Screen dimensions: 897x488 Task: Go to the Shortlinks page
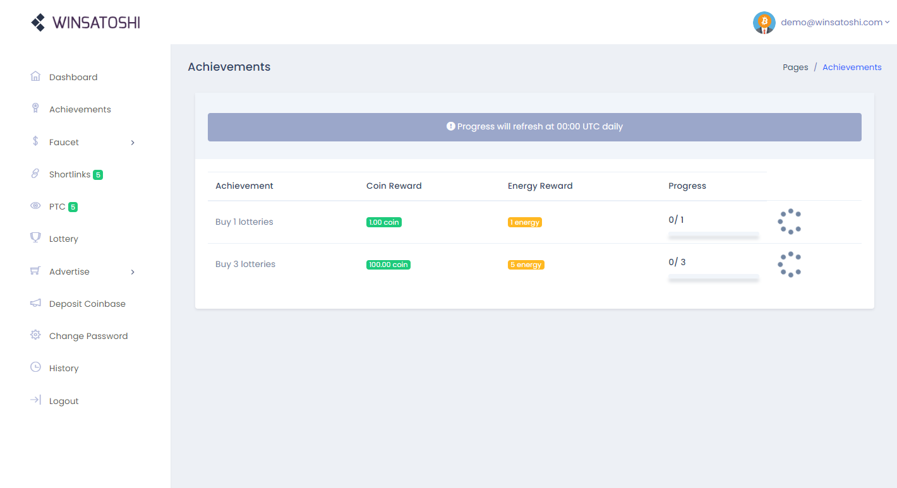(69, 174)
